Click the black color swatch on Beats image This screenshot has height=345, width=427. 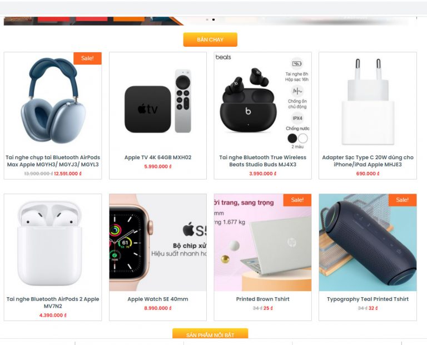[292, 139]
